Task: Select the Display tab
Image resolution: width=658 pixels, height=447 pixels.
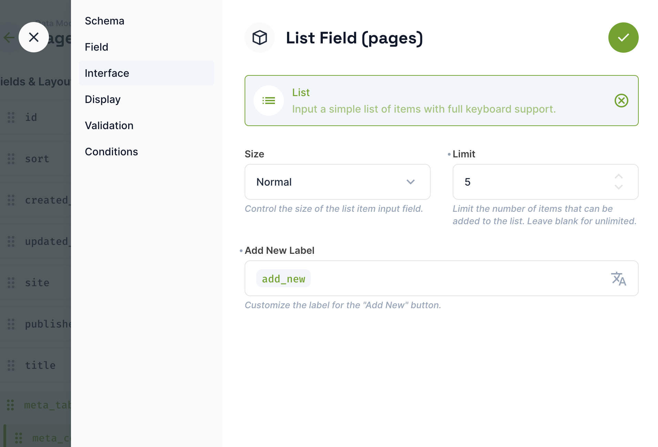Action: (103, 99)
